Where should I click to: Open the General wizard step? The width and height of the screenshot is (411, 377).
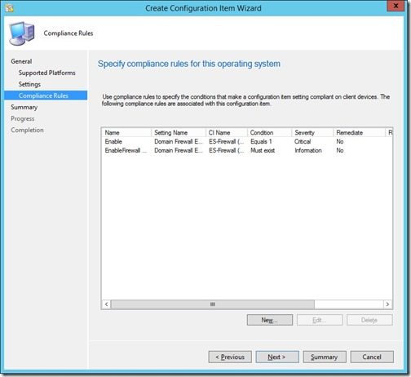click(21, 61)
